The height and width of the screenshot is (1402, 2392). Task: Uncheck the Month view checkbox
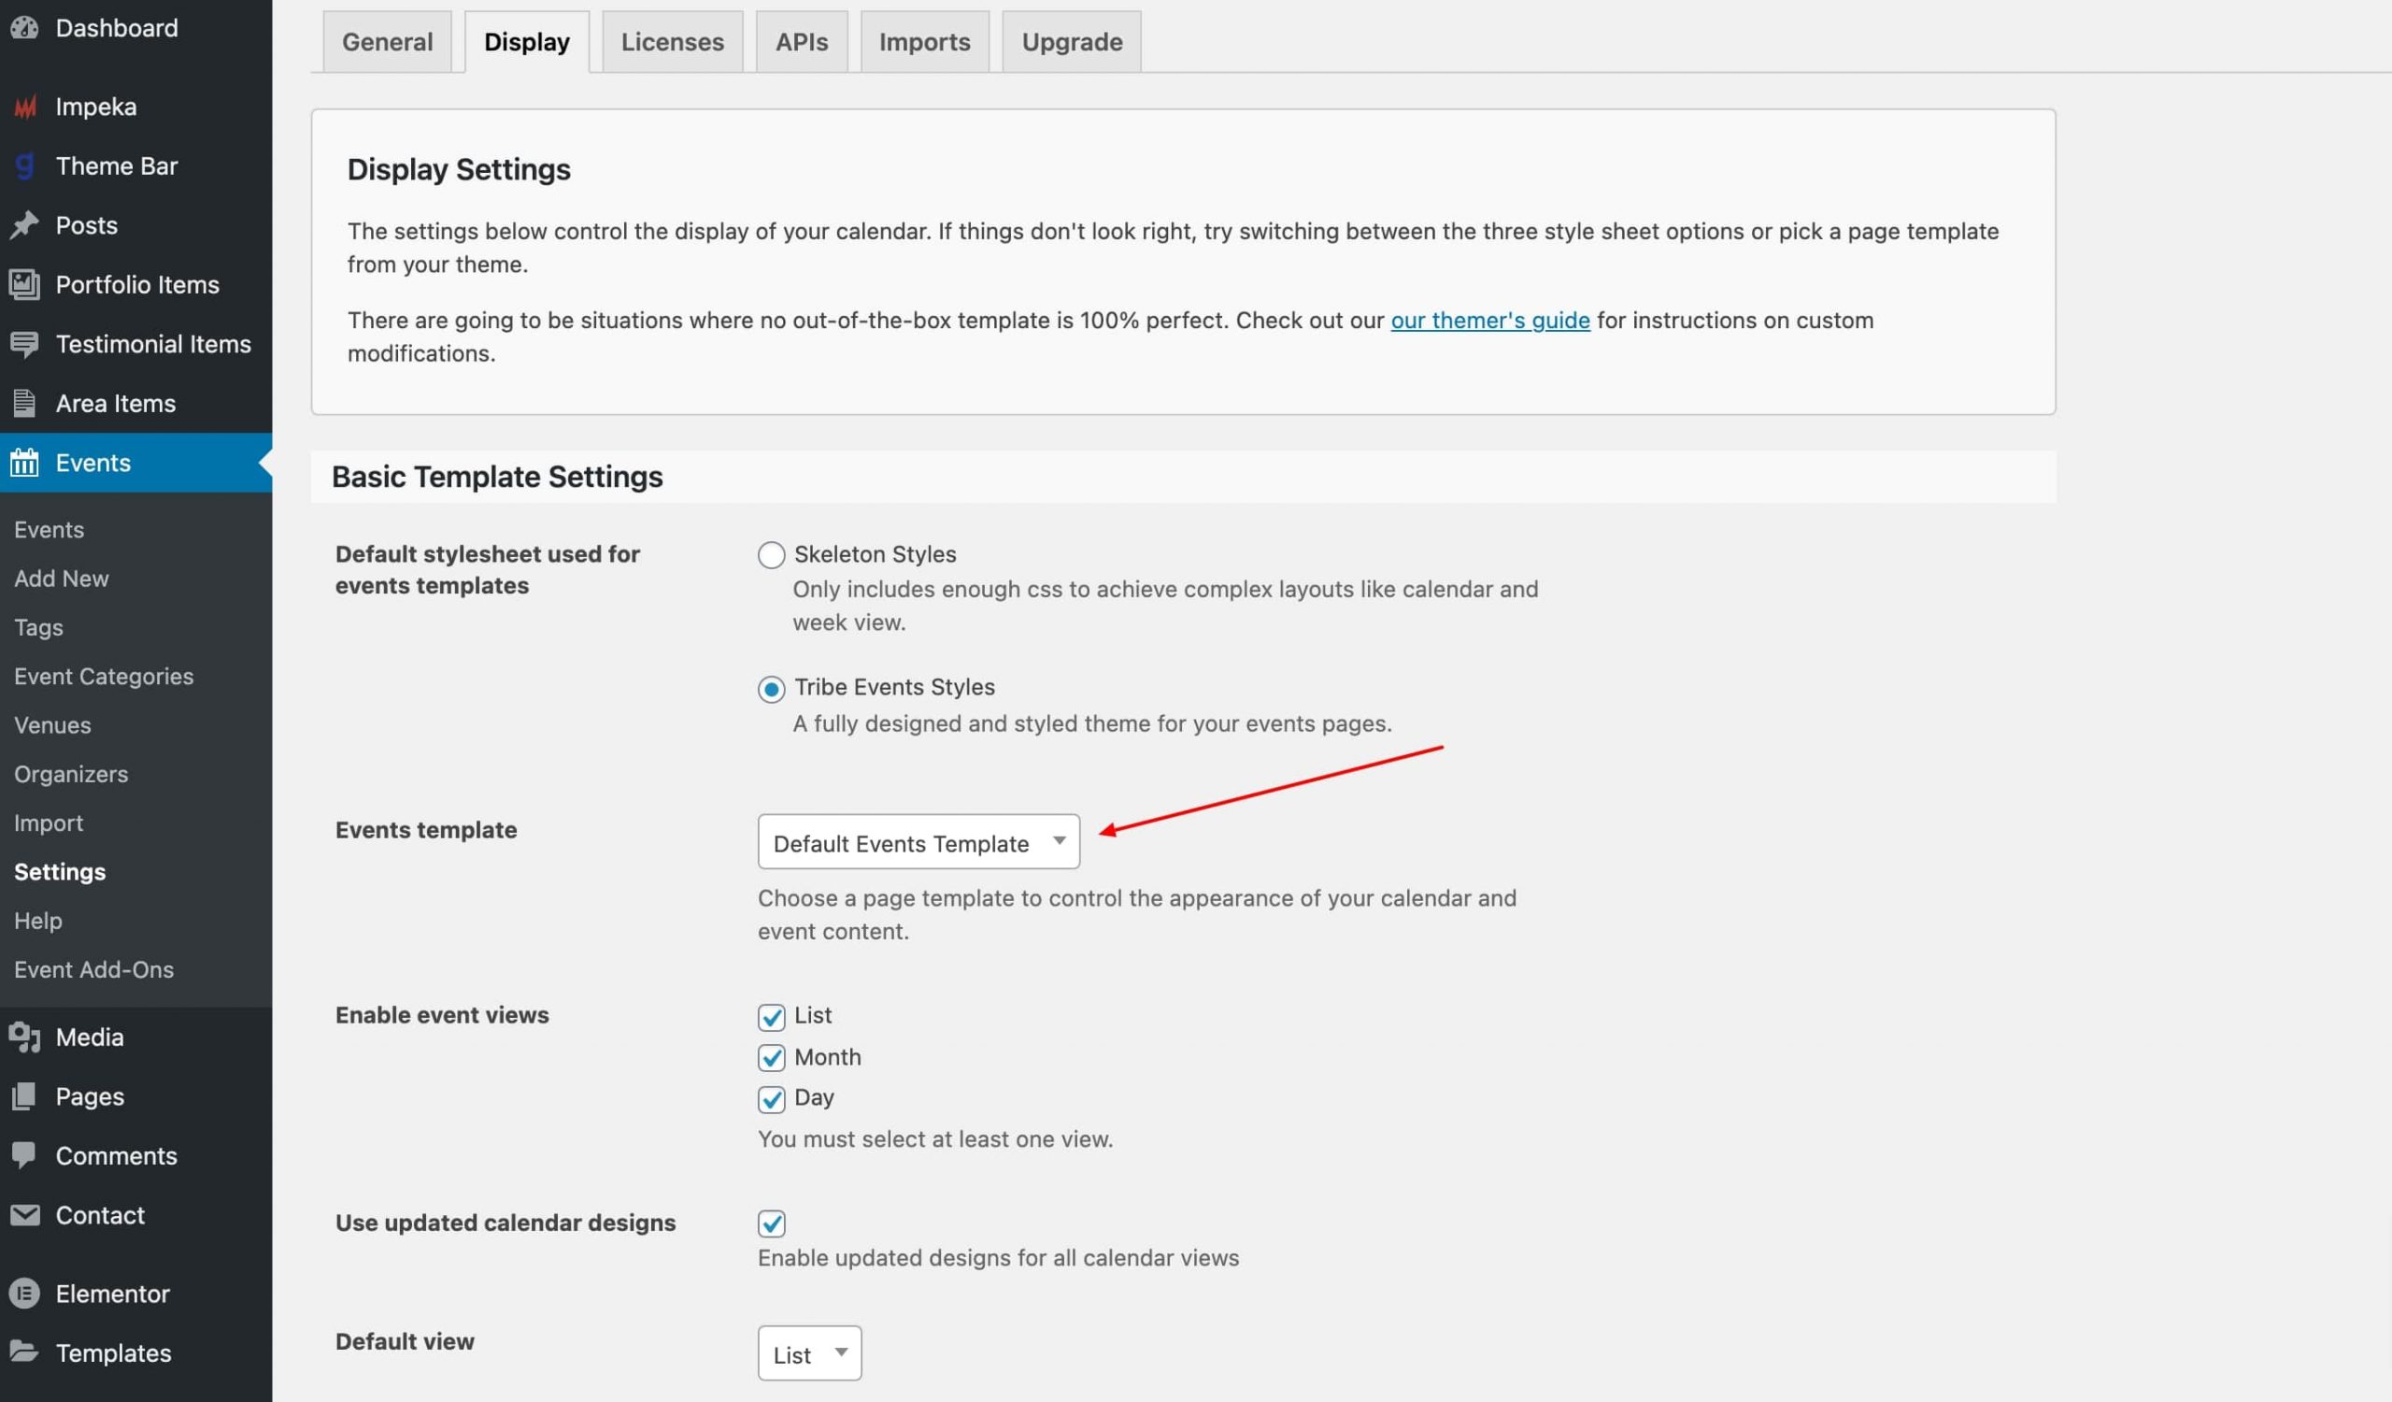click(771, 1057)
